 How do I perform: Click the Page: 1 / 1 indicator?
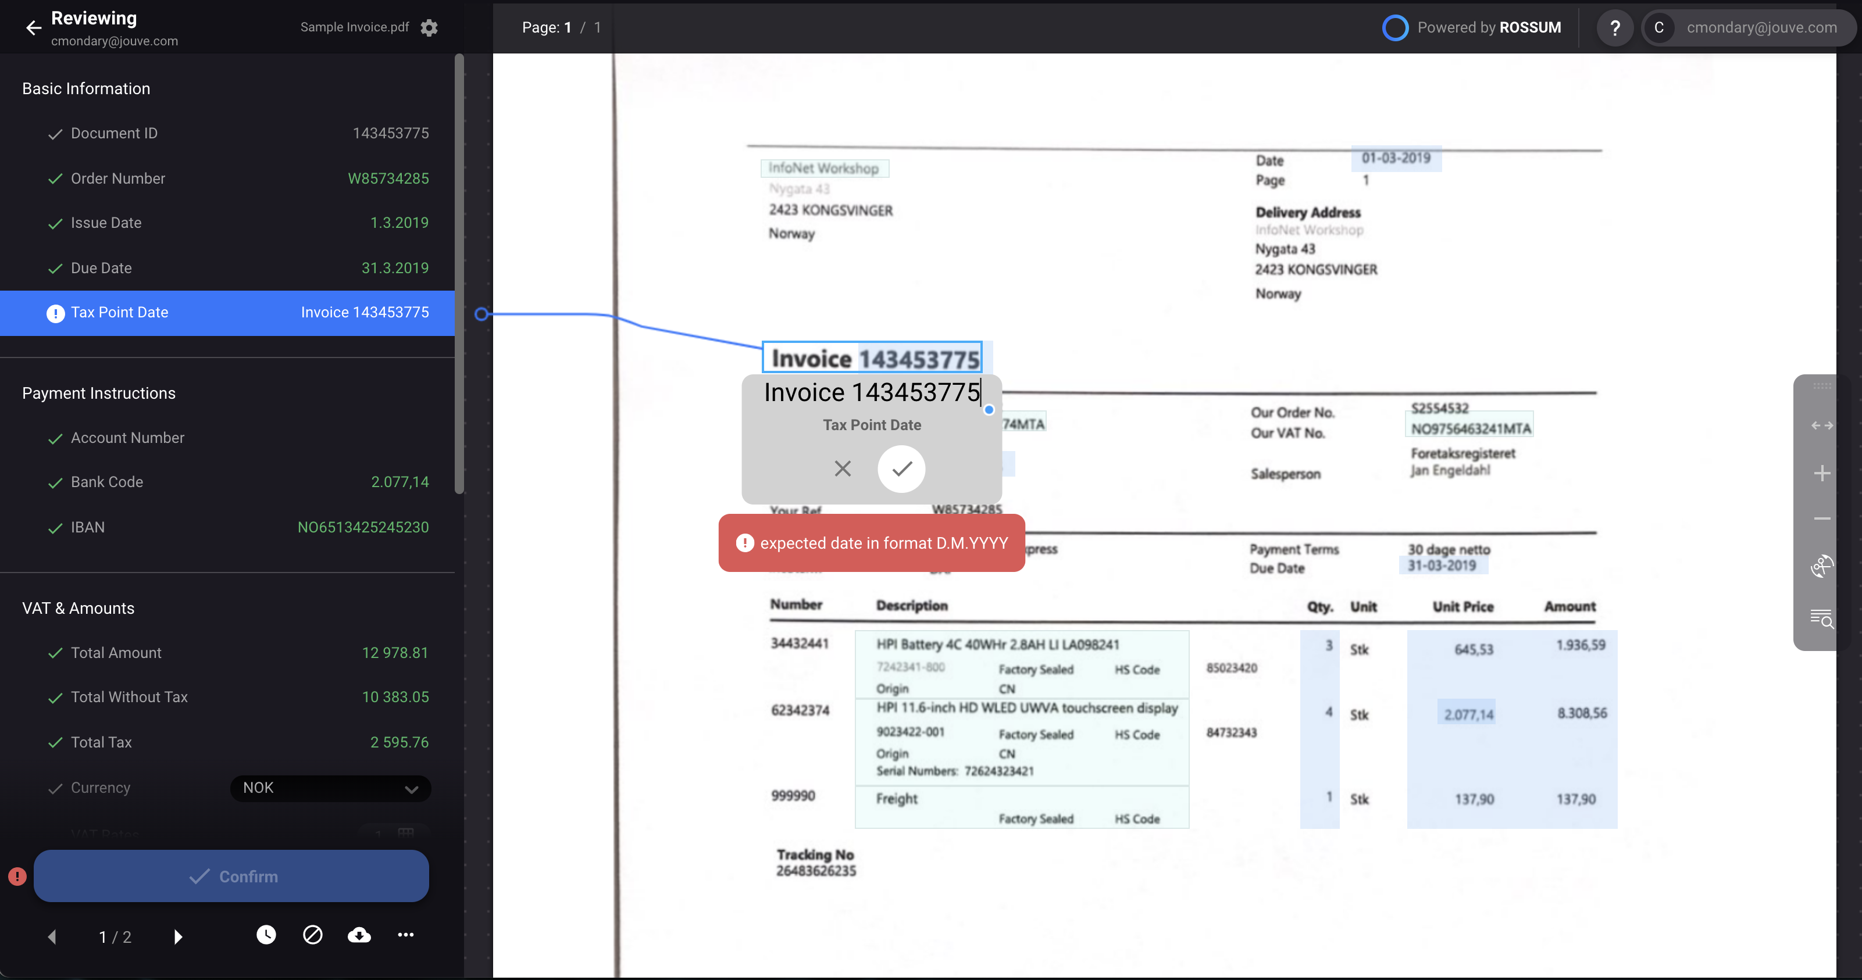(x=561, y=27)
